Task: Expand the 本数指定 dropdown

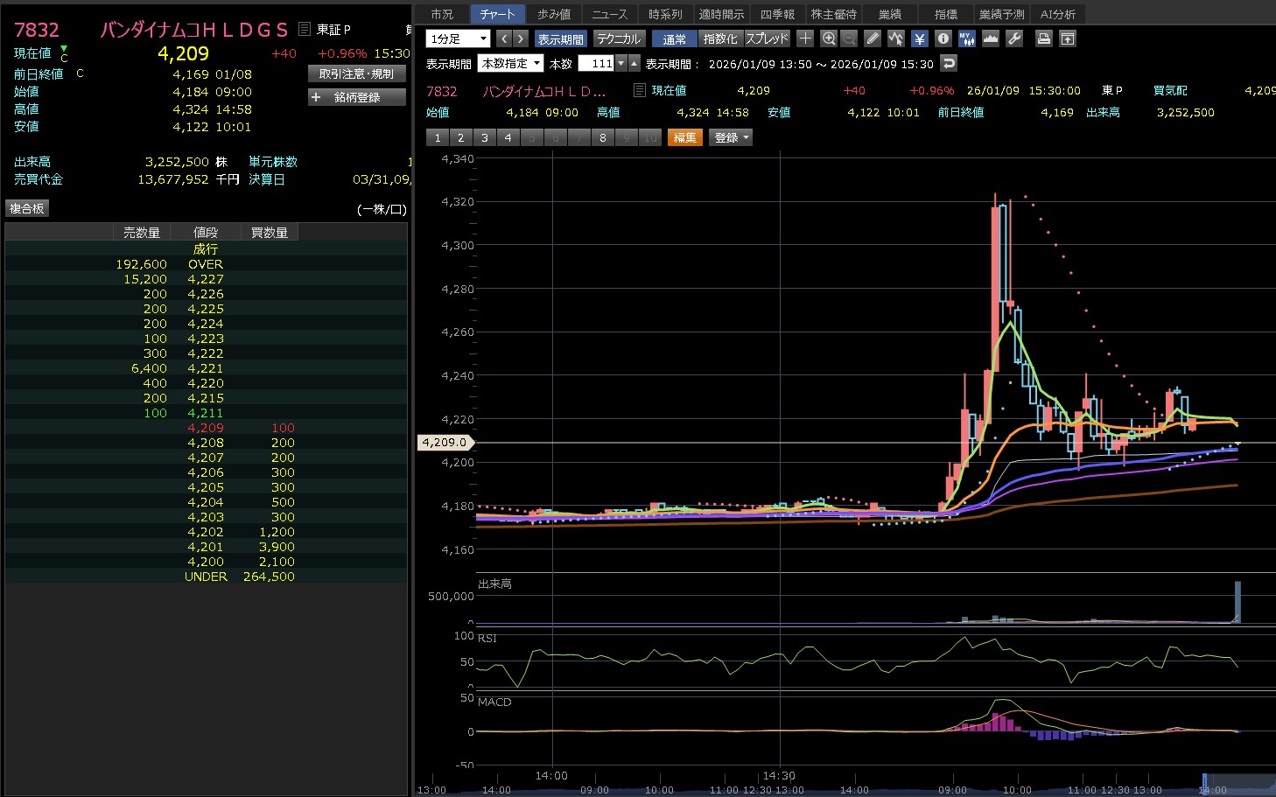Action: [511, 63]
